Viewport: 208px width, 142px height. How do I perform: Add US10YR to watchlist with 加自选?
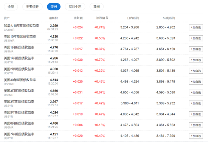click(x=196, y=38)
